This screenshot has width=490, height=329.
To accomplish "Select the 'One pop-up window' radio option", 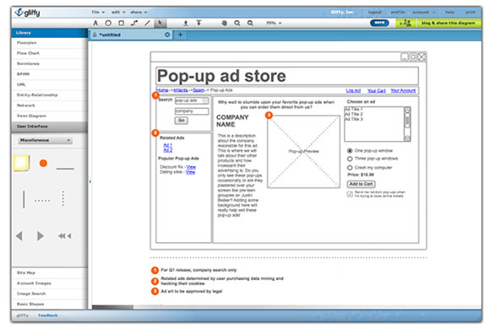I will click(x=350, y=150).
